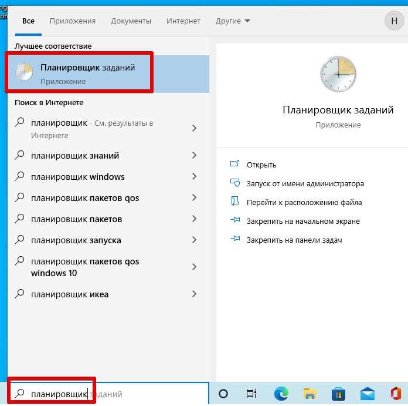Open Microsoft Store from taskbar
Screen dimensions: 408x406
coord(338,394)
